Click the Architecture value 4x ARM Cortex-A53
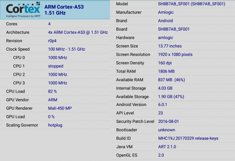This screenshot has height=161, width=235. pos(78,32)
